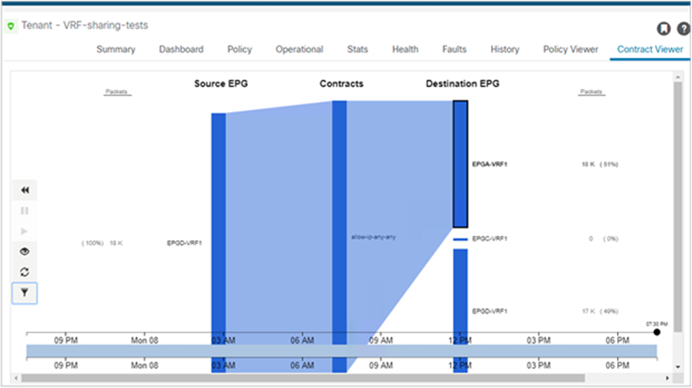Click the (100%) 18 K source value
The image size is (692, 388).
pyautogui.click(x=102, y=243)
